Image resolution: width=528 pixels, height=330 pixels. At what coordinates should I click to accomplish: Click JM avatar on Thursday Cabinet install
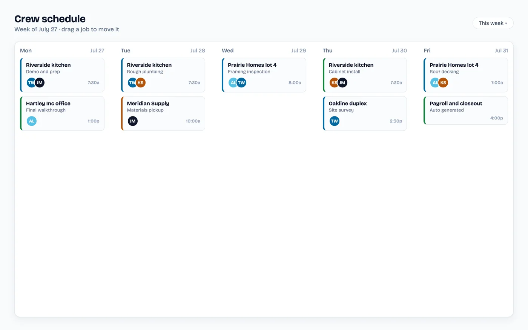(x=342, y=82)
